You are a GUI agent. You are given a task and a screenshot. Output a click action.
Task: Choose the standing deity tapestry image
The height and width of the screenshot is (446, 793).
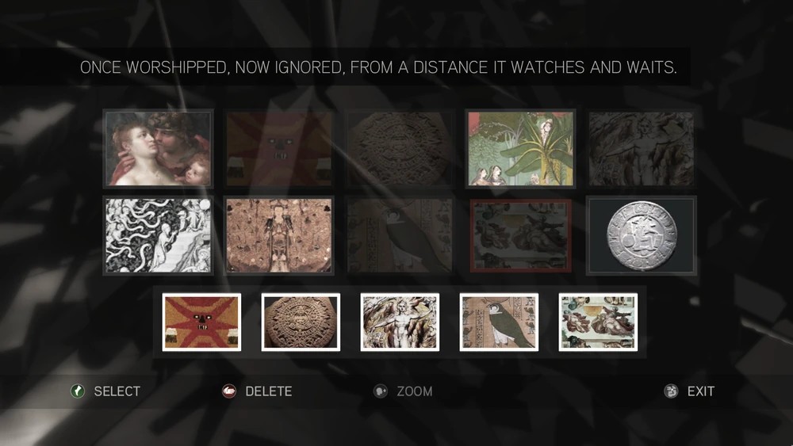pyautogui.click(x=279, y=235)
